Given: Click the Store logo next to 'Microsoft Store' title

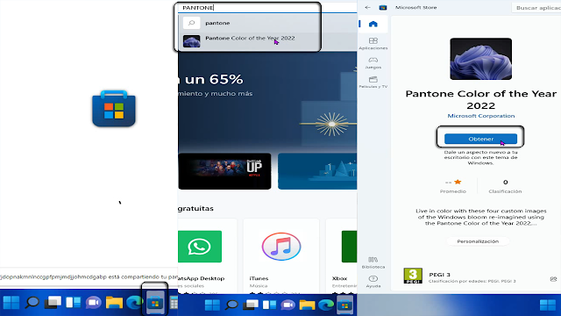Looking at the screenshot, I should [383, 8].
